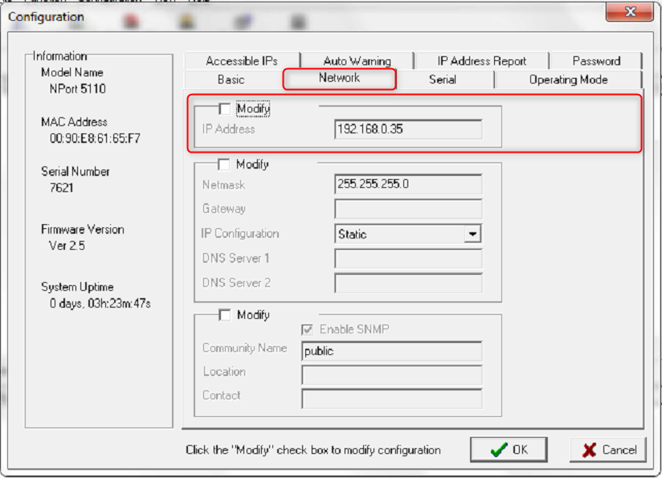Tick the Modify checkbox for SNMP settings
Viewport: 662px width, 478px height.
224,315
